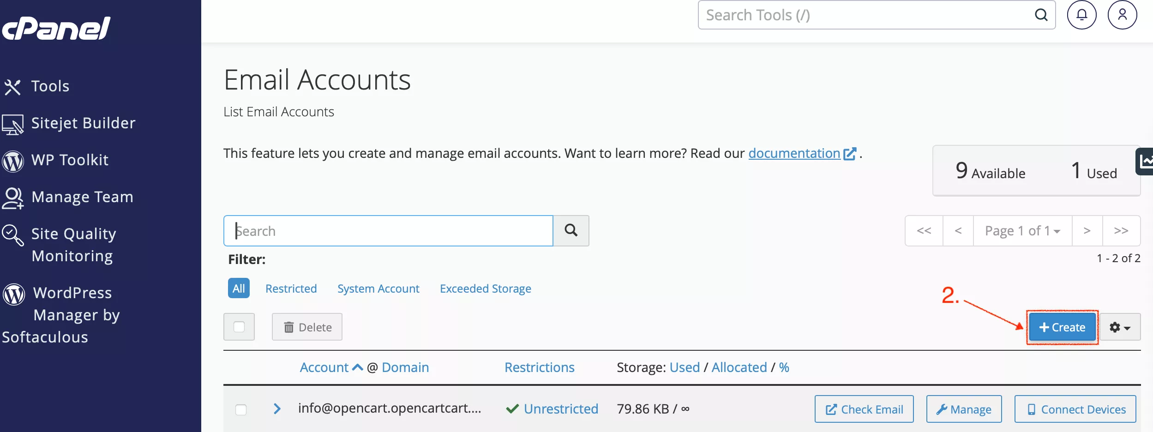Click the Sitejet Builder sidebar icon
Screen dimensions: 1153x432
(13, 124)
